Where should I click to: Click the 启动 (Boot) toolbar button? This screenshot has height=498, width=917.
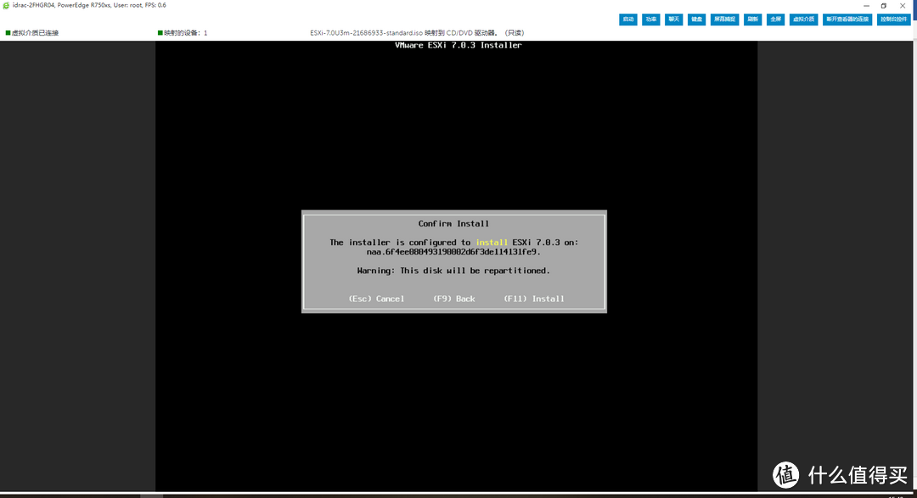[x=628, y=20]
